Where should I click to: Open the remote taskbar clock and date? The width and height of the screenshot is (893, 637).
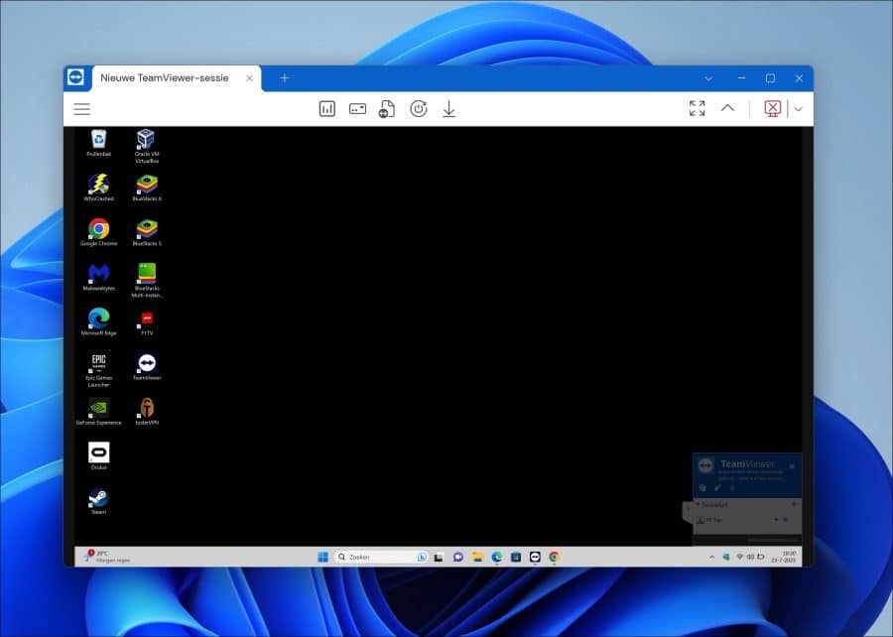784,557
